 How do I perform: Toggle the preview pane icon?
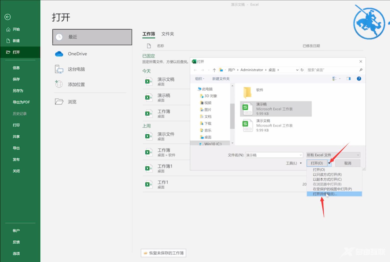point(348,79)
